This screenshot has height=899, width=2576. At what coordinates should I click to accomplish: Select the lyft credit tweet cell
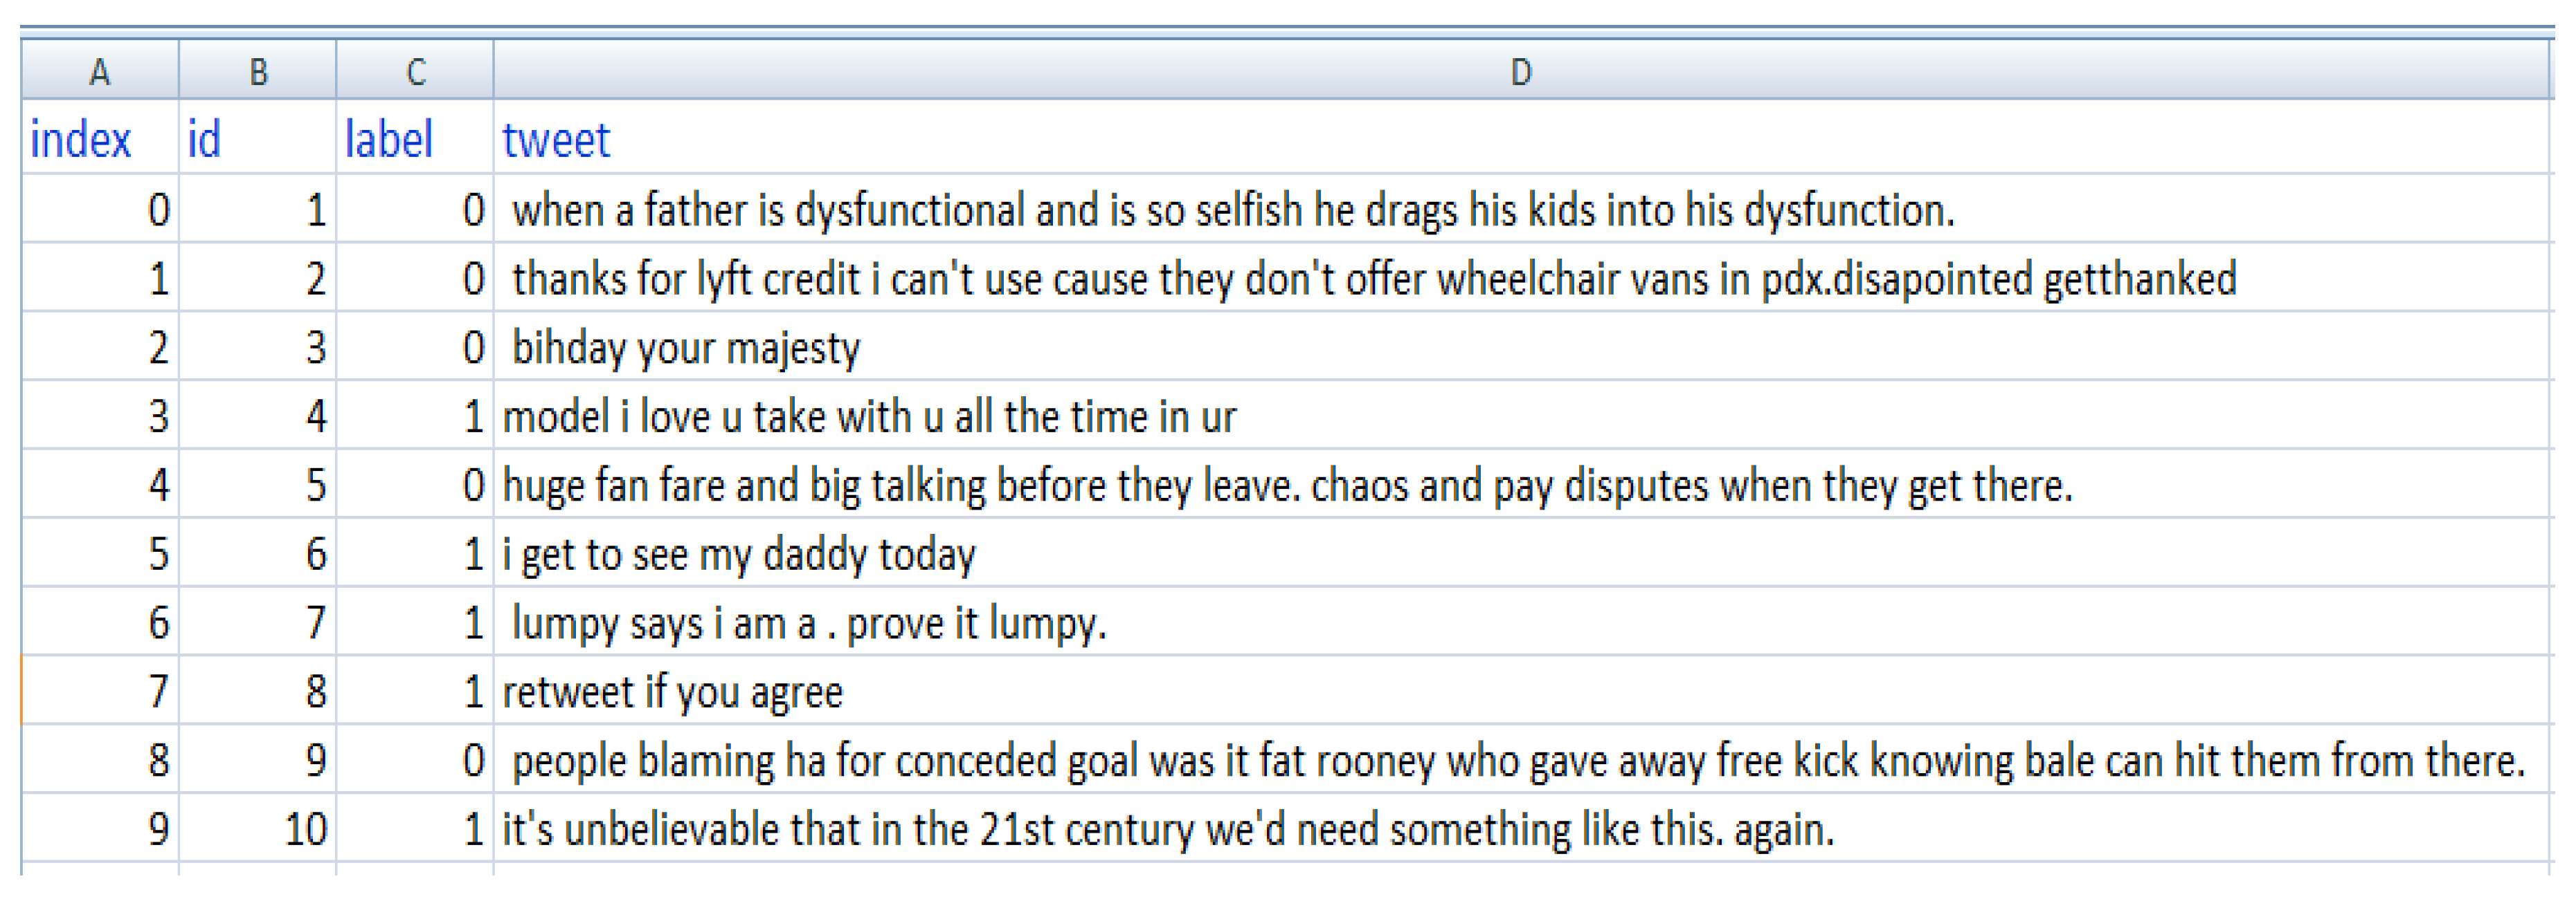pos(1373,279)
